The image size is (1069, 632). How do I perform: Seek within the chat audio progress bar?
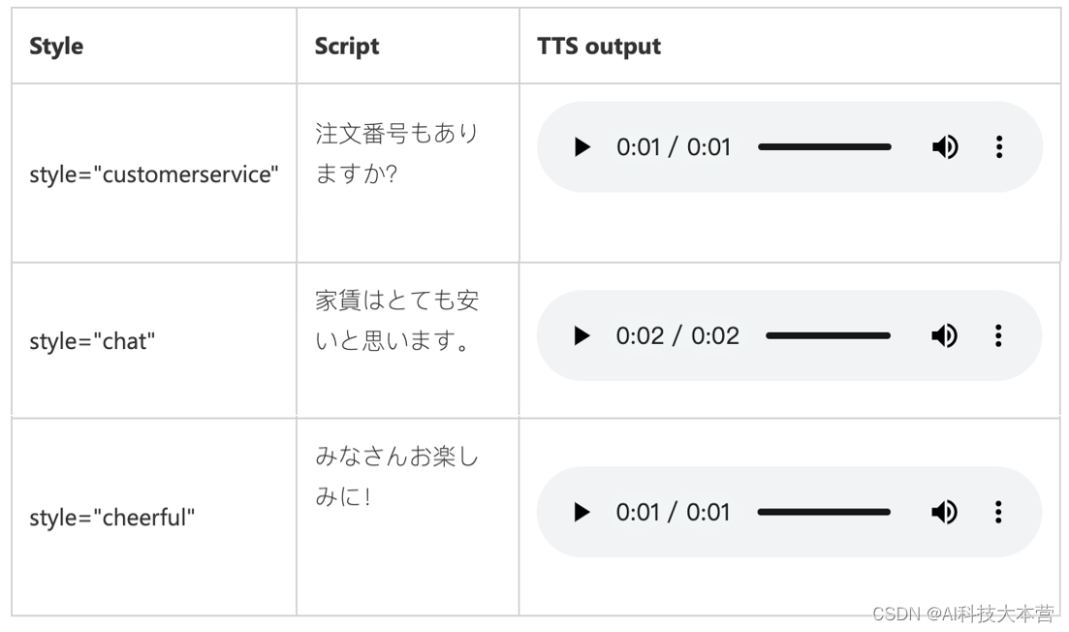[x=829, y=336]
